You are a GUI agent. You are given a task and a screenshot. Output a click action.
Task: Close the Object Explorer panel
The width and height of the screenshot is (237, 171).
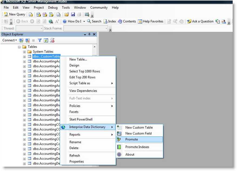pyautogui.click(x=94, y=34)
